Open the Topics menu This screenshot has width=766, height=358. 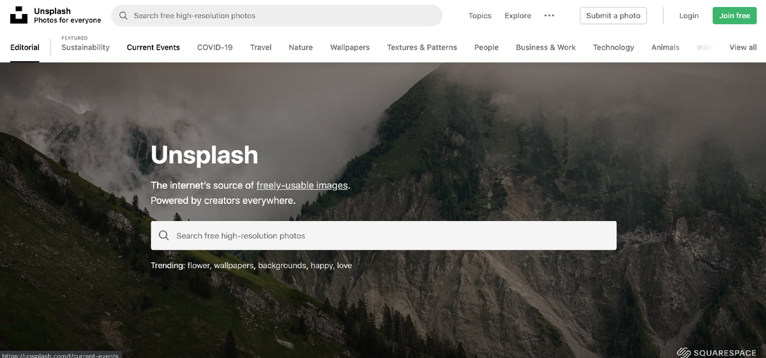[x=480, y=16]
